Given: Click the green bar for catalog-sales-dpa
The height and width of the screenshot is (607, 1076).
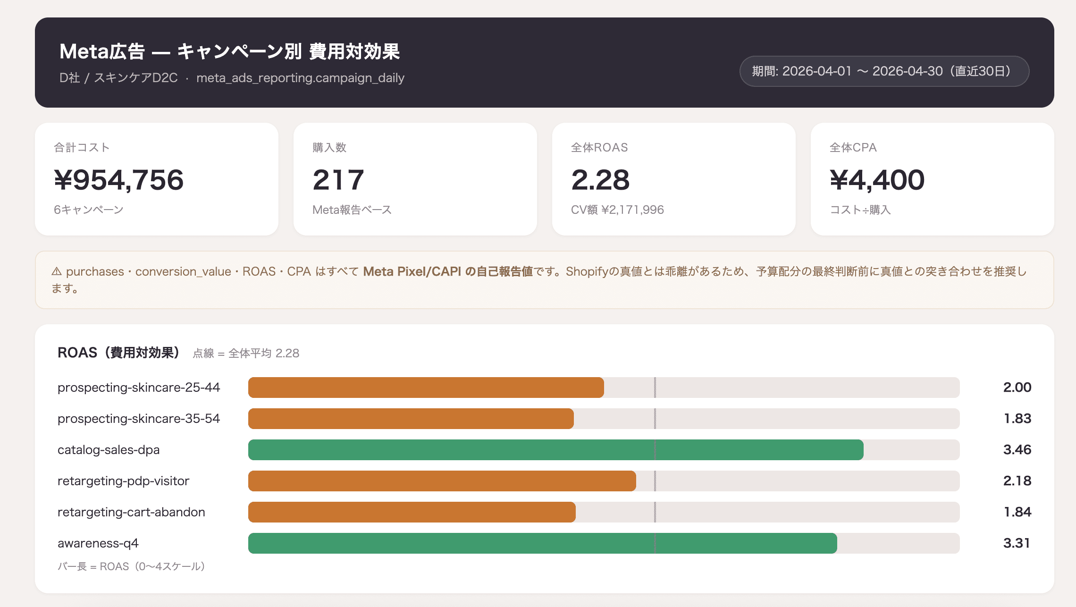Looking at the screenshot, I should (x=556, y=450).
